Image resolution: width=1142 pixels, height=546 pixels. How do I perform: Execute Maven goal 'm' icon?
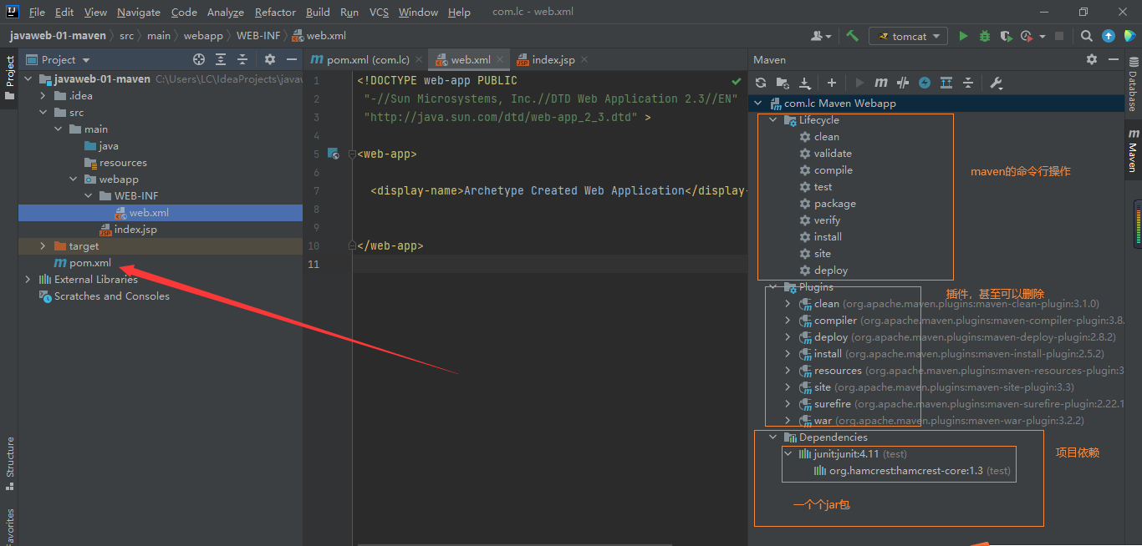[x=881, y=83]
